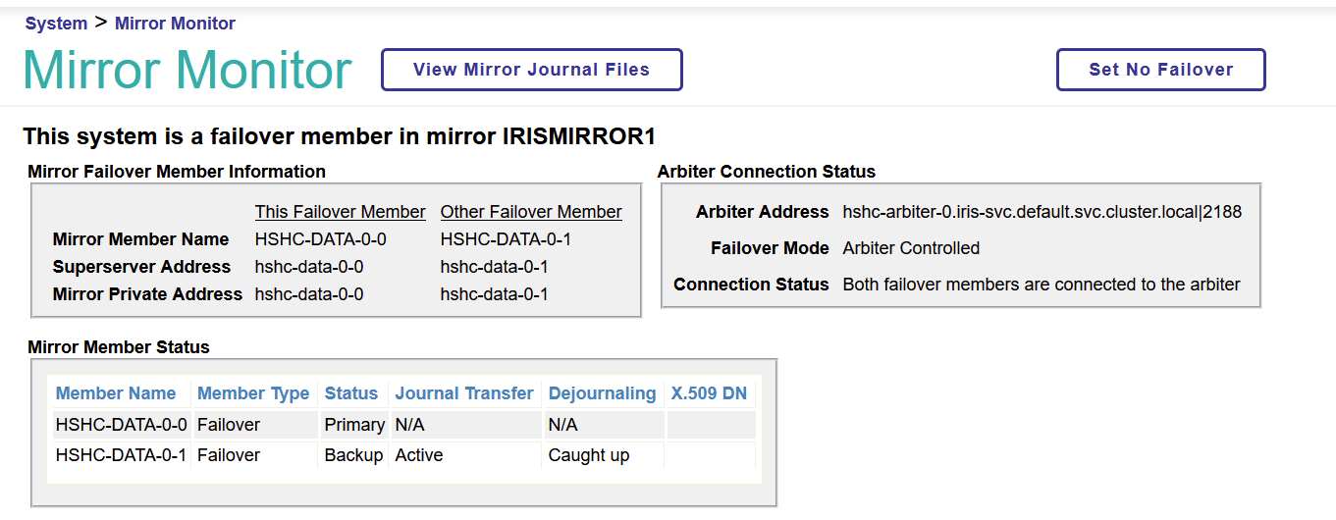Viewport: 1336px width, 520px height.
Task: Click This Failover Member column heading
Action: [x=340, y=212]
